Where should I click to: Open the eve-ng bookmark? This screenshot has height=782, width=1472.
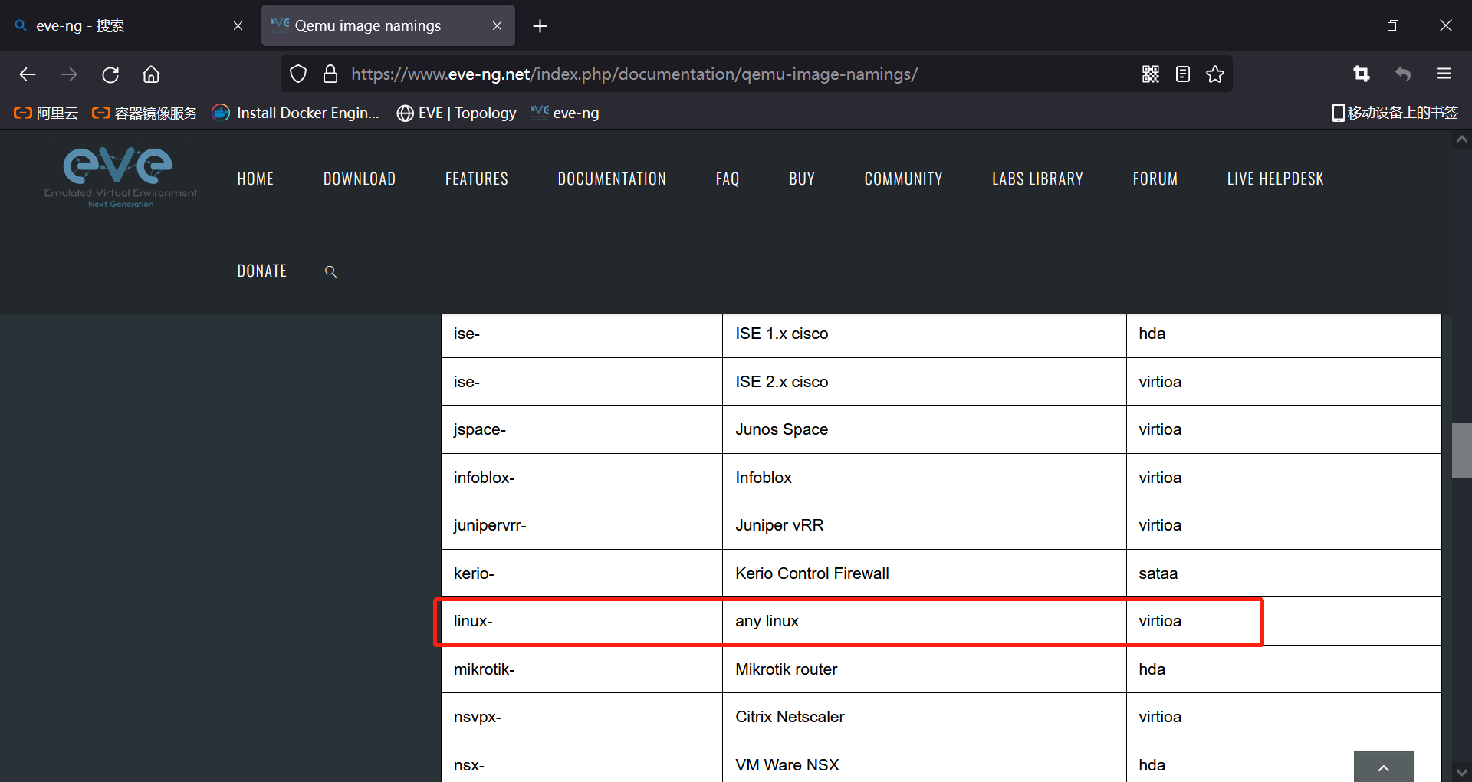click(x=565, y=113)
